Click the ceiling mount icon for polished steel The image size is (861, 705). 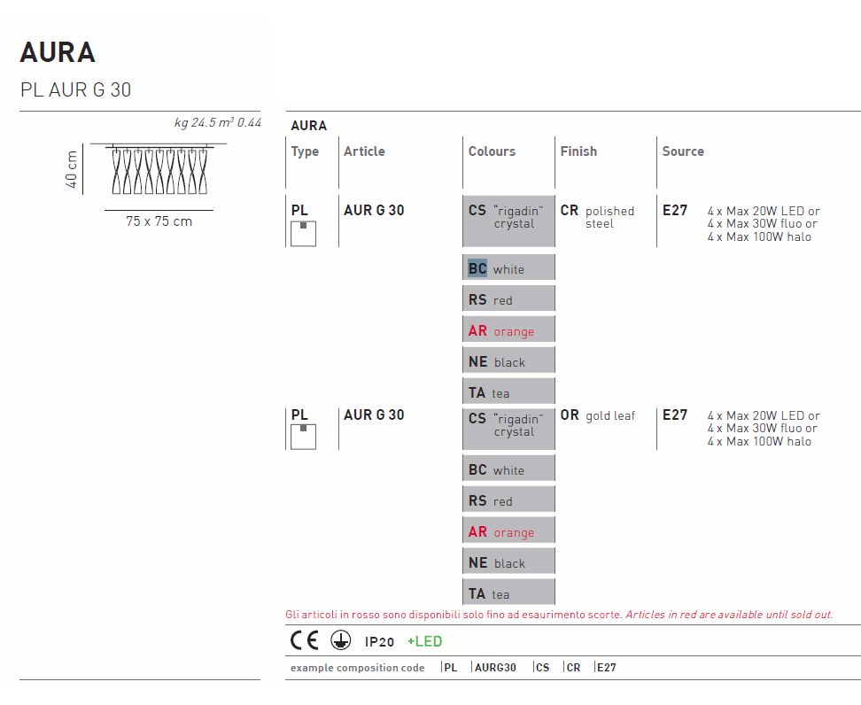303,233
